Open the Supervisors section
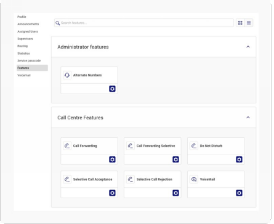Screen dimensions: 274x224 (25, 39)
